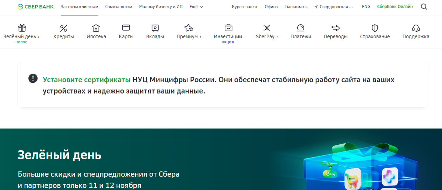
Task: Expand the Премиум submenu label
Action: point(189,36)
